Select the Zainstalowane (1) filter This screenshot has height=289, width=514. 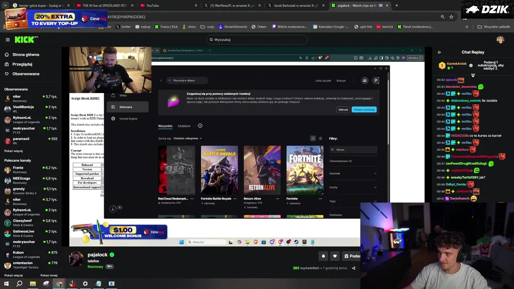(341, 161)
